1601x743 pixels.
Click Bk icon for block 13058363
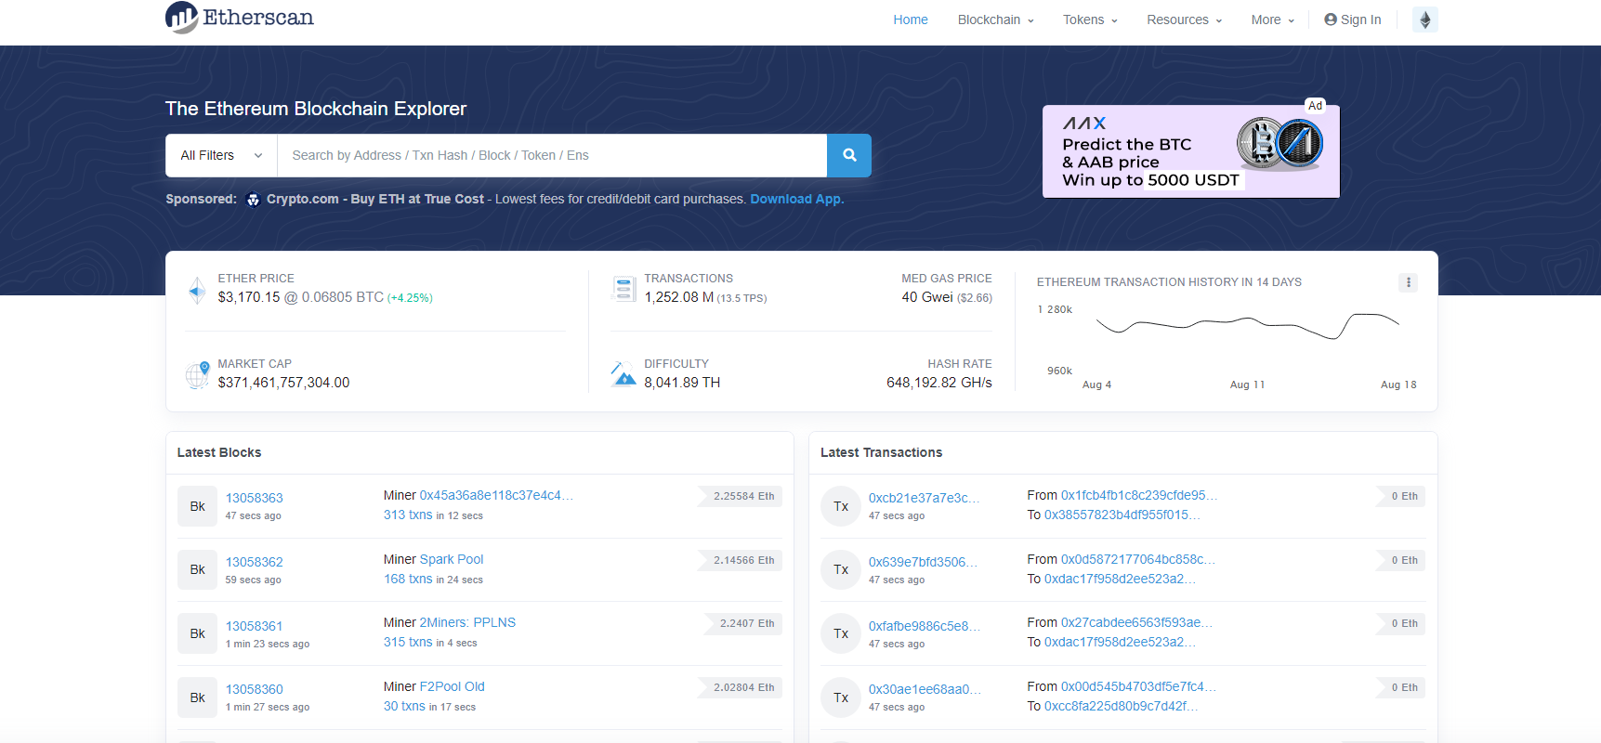coord(197,506)
